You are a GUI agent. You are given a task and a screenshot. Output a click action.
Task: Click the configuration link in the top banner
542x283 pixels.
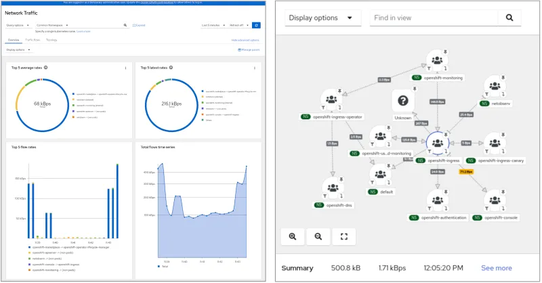tap(157, 3)
